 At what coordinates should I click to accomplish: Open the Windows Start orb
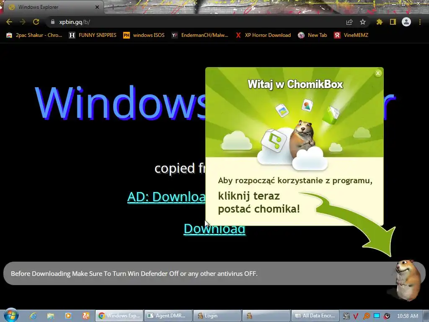click(11, 315)
